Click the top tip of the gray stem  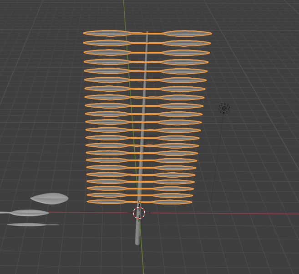coord(147,33)
